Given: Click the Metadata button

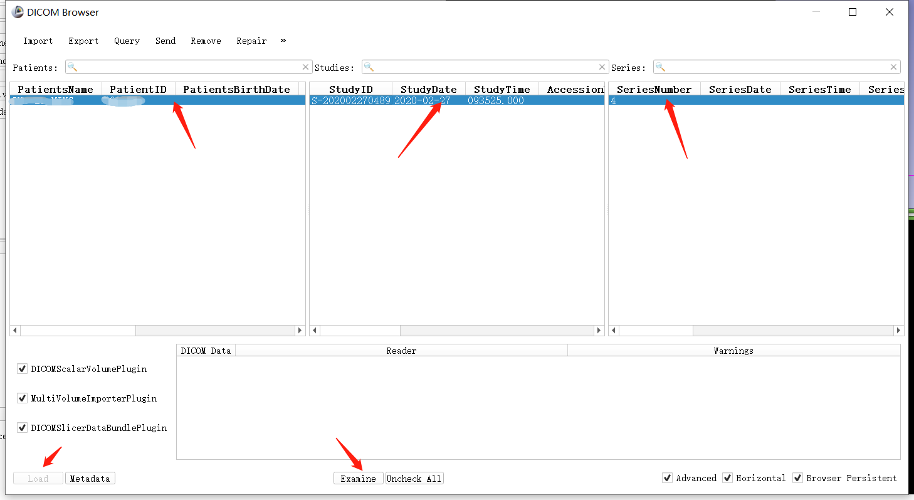Looking at the screenshot, I should [x=90, y=479].
